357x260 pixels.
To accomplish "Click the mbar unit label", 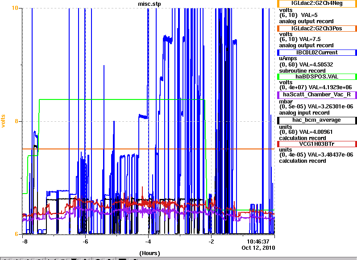I will click(x=286, y=101).
